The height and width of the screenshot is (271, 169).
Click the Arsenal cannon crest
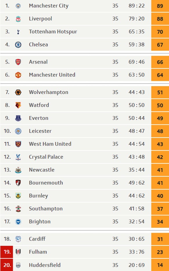coord(18,62)
